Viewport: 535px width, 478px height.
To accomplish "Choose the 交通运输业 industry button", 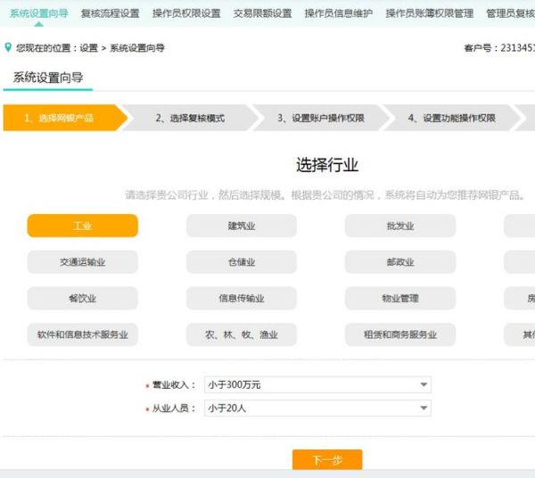I will [82, 262].
